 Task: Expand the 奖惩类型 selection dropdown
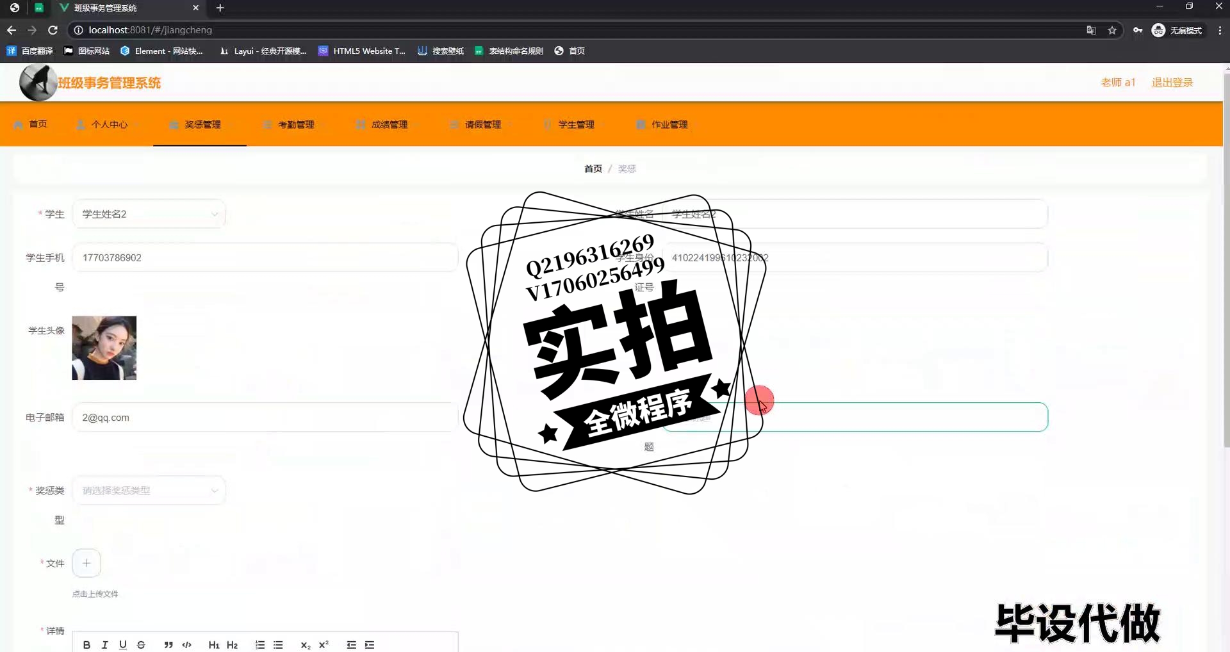coord(149,491)
